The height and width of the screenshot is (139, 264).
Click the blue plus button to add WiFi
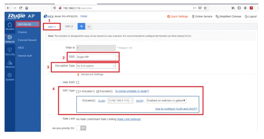tap(81, 26)
